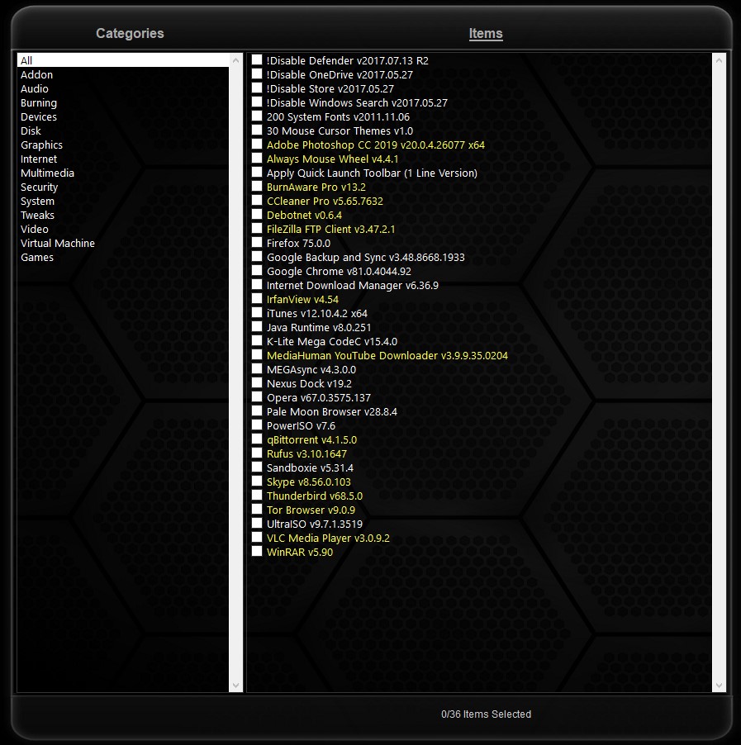Viewport: 741px width, 745px height.
Task: Click Thunderbird v68.5.0 entry
Action: [x=315, y=496]
